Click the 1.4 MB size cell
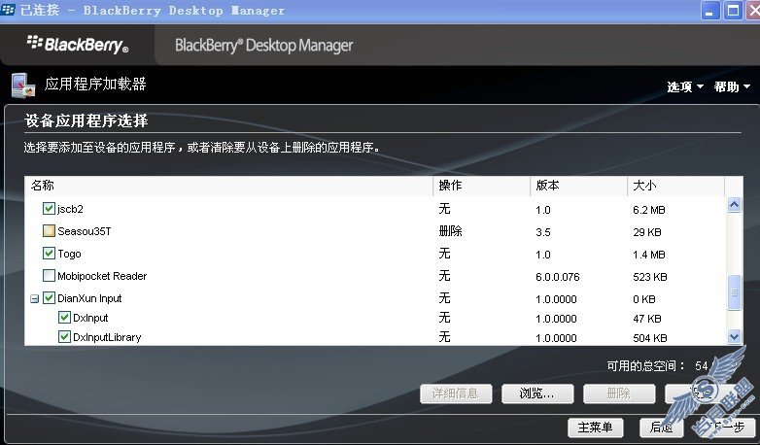The height and width of the screenshot is (445, 760). coord(649,255)
